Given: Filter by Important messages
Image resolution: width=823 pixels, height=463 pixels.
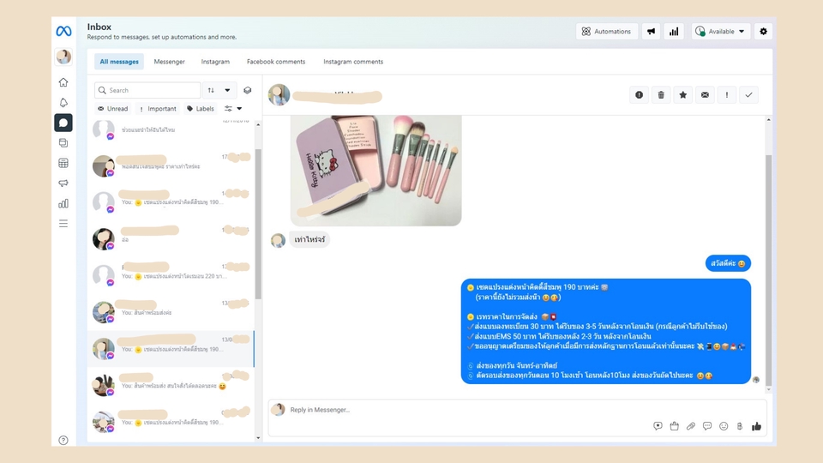Looking at the screenshot, I should [158, 109].
